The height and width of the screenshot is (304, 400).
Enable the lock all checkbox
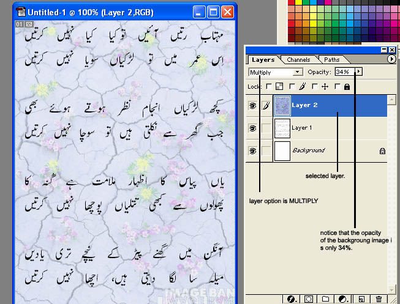pos(338,87)
